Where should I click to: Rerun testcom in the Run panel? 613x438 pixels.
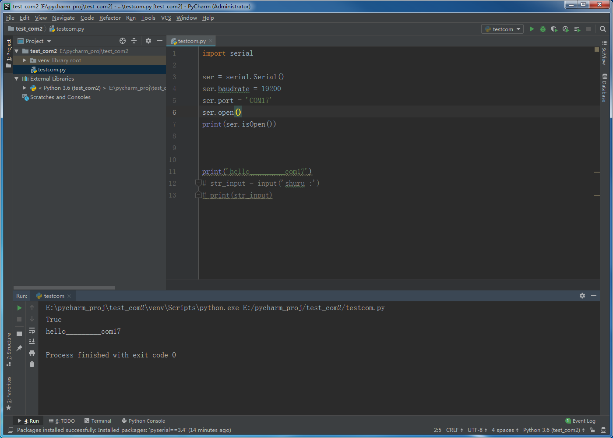coord(19,308)
